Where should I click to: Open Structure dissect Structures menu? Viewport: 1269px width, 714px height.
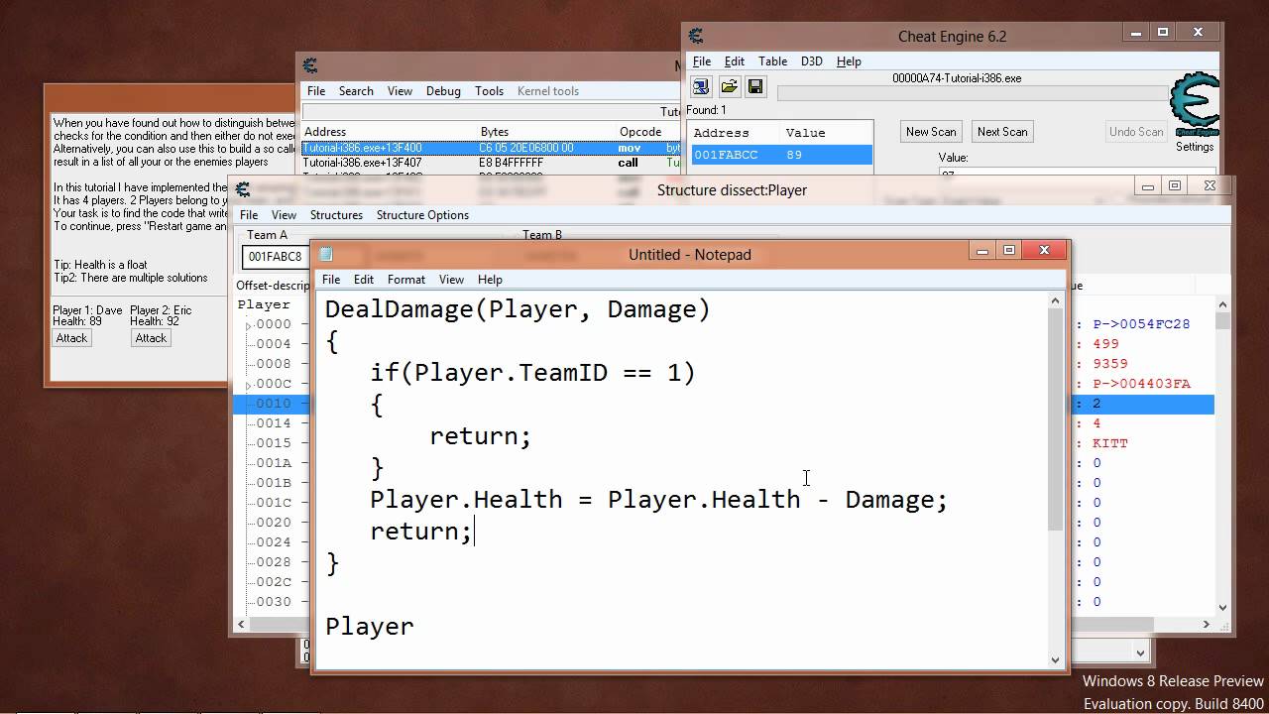pos(336,215)
